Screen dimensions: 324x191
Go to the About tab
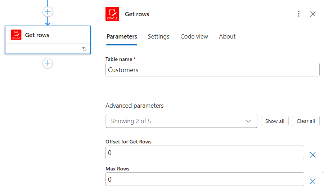pyautogui.click(x=227, y=37)
